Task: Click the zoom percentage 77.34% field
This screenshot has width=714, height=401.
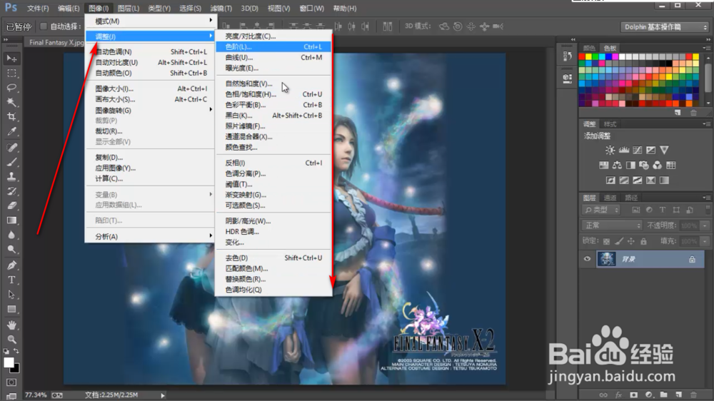Action: (x=36, y=395)
